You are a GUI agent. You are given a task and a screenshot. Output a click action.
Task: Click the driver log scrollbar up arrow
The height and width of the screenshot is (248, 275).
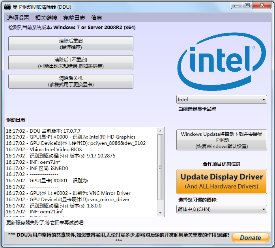point(160,131)
